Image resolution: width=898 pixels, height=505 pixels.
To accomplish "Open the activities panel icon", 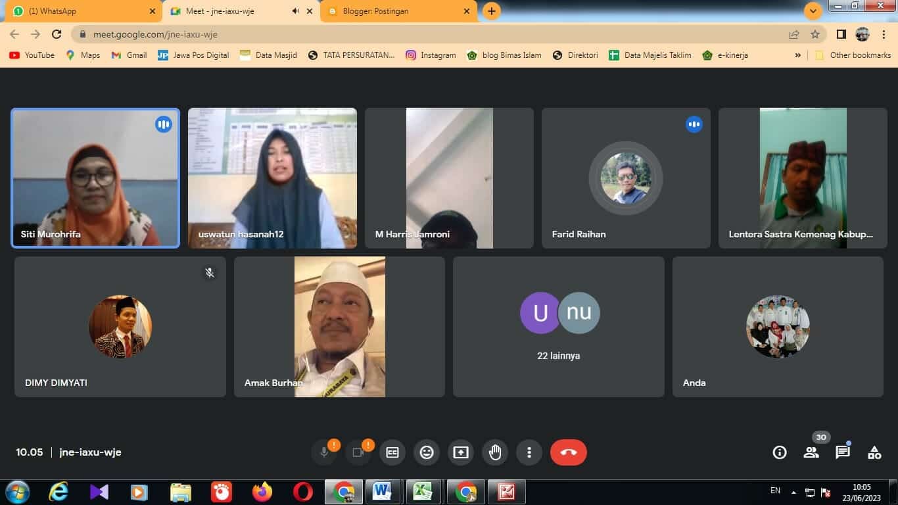I will [x=874, y=452].
